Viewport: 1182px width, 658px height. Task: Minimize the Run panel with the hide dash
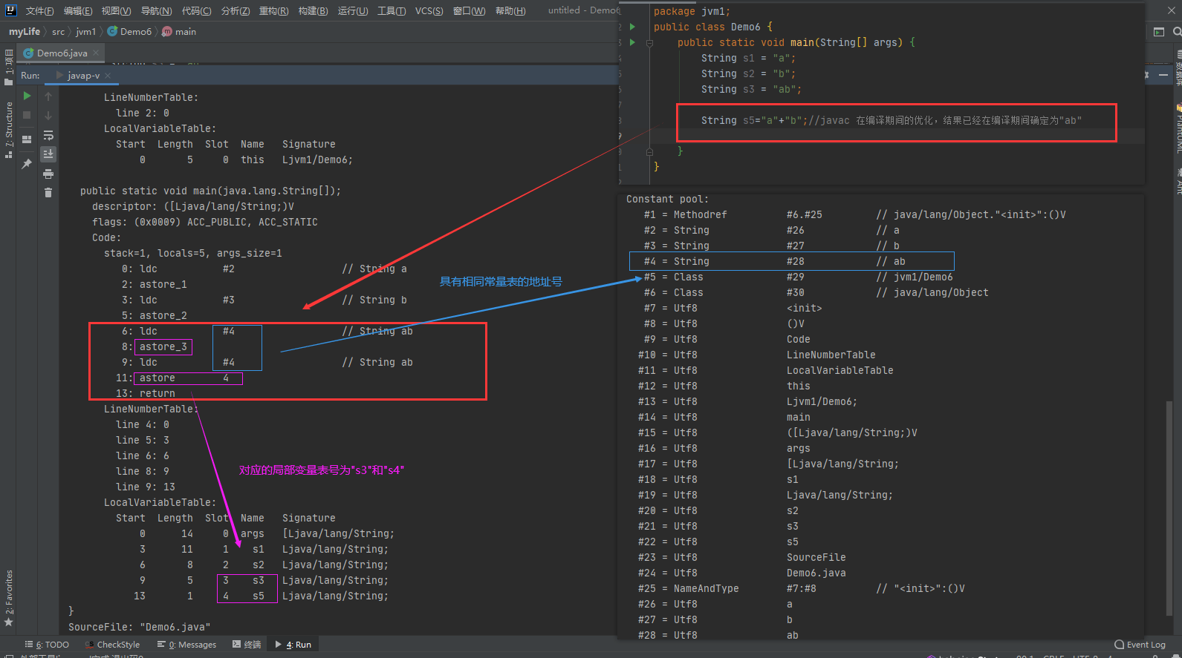click(1163, 75)
